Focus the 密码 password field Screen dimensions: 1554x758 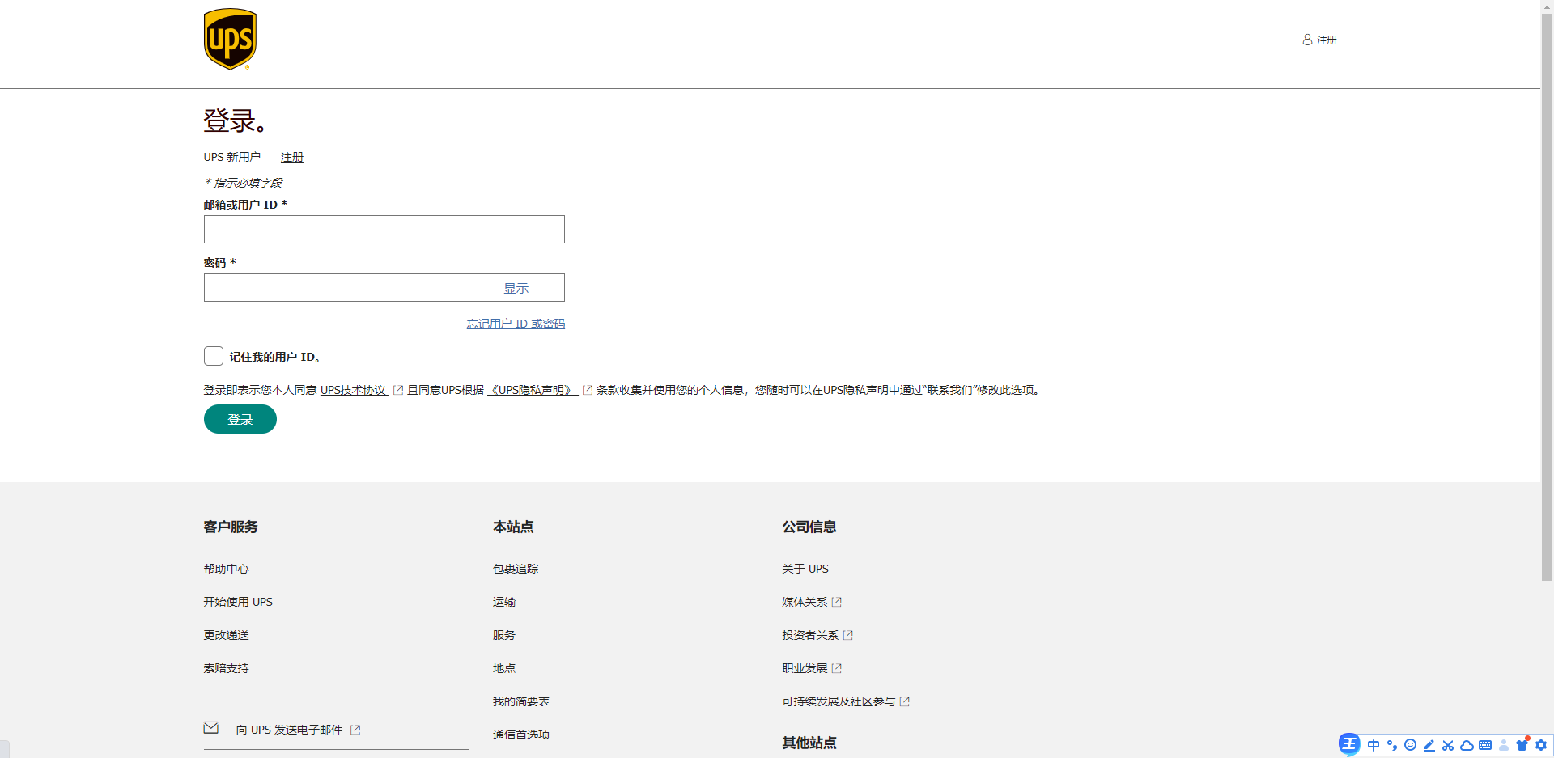[384, 288]
